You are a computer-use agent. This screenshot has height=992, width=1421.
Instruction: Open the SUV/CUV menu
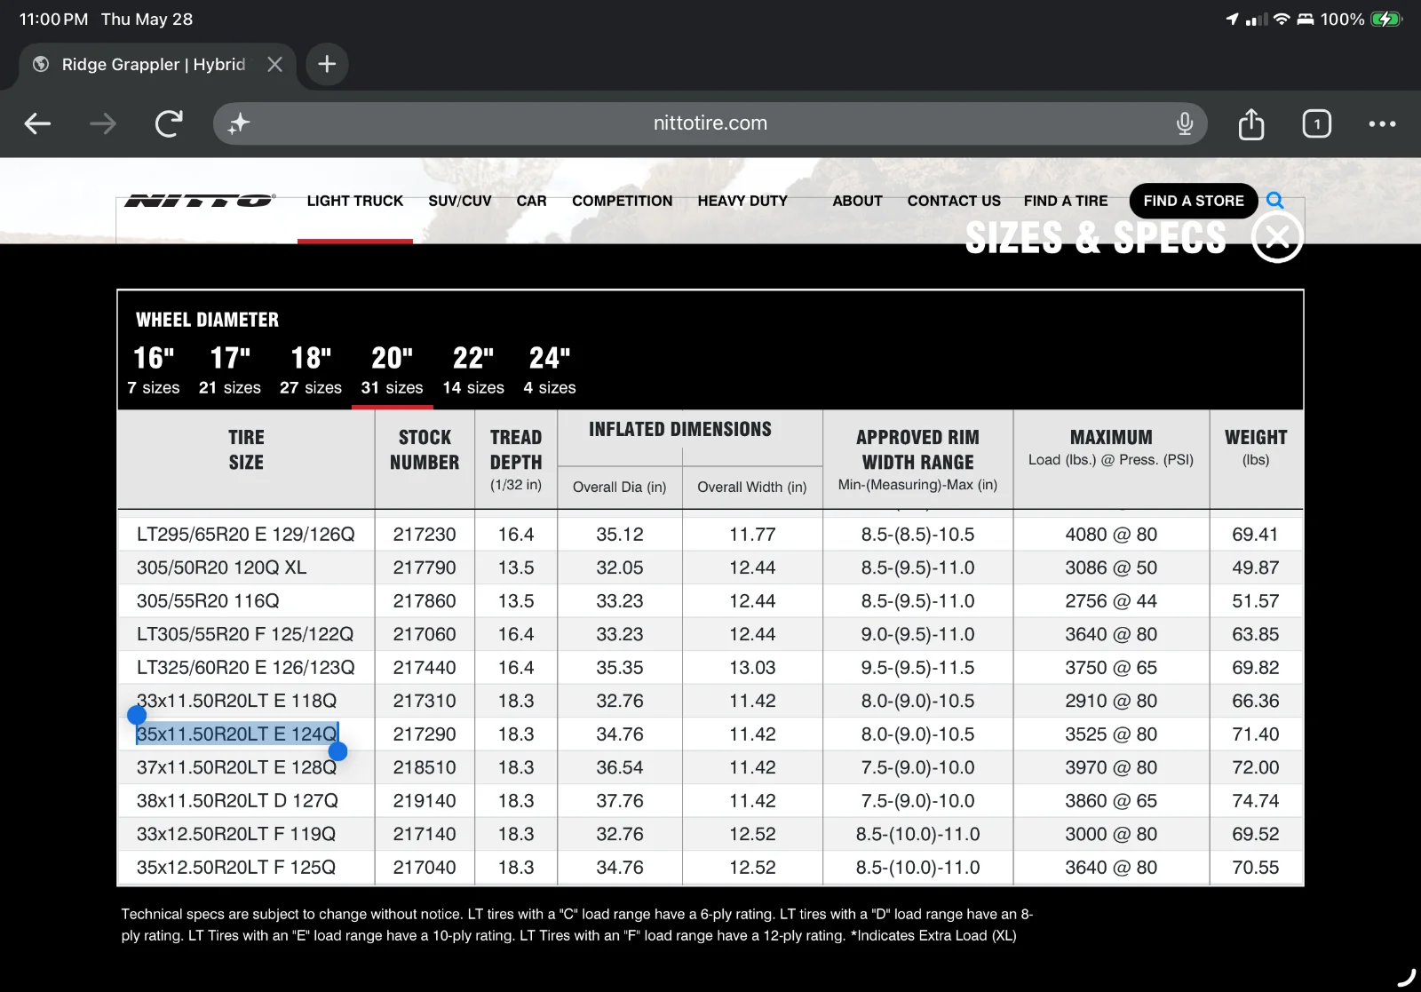point(460,201)
